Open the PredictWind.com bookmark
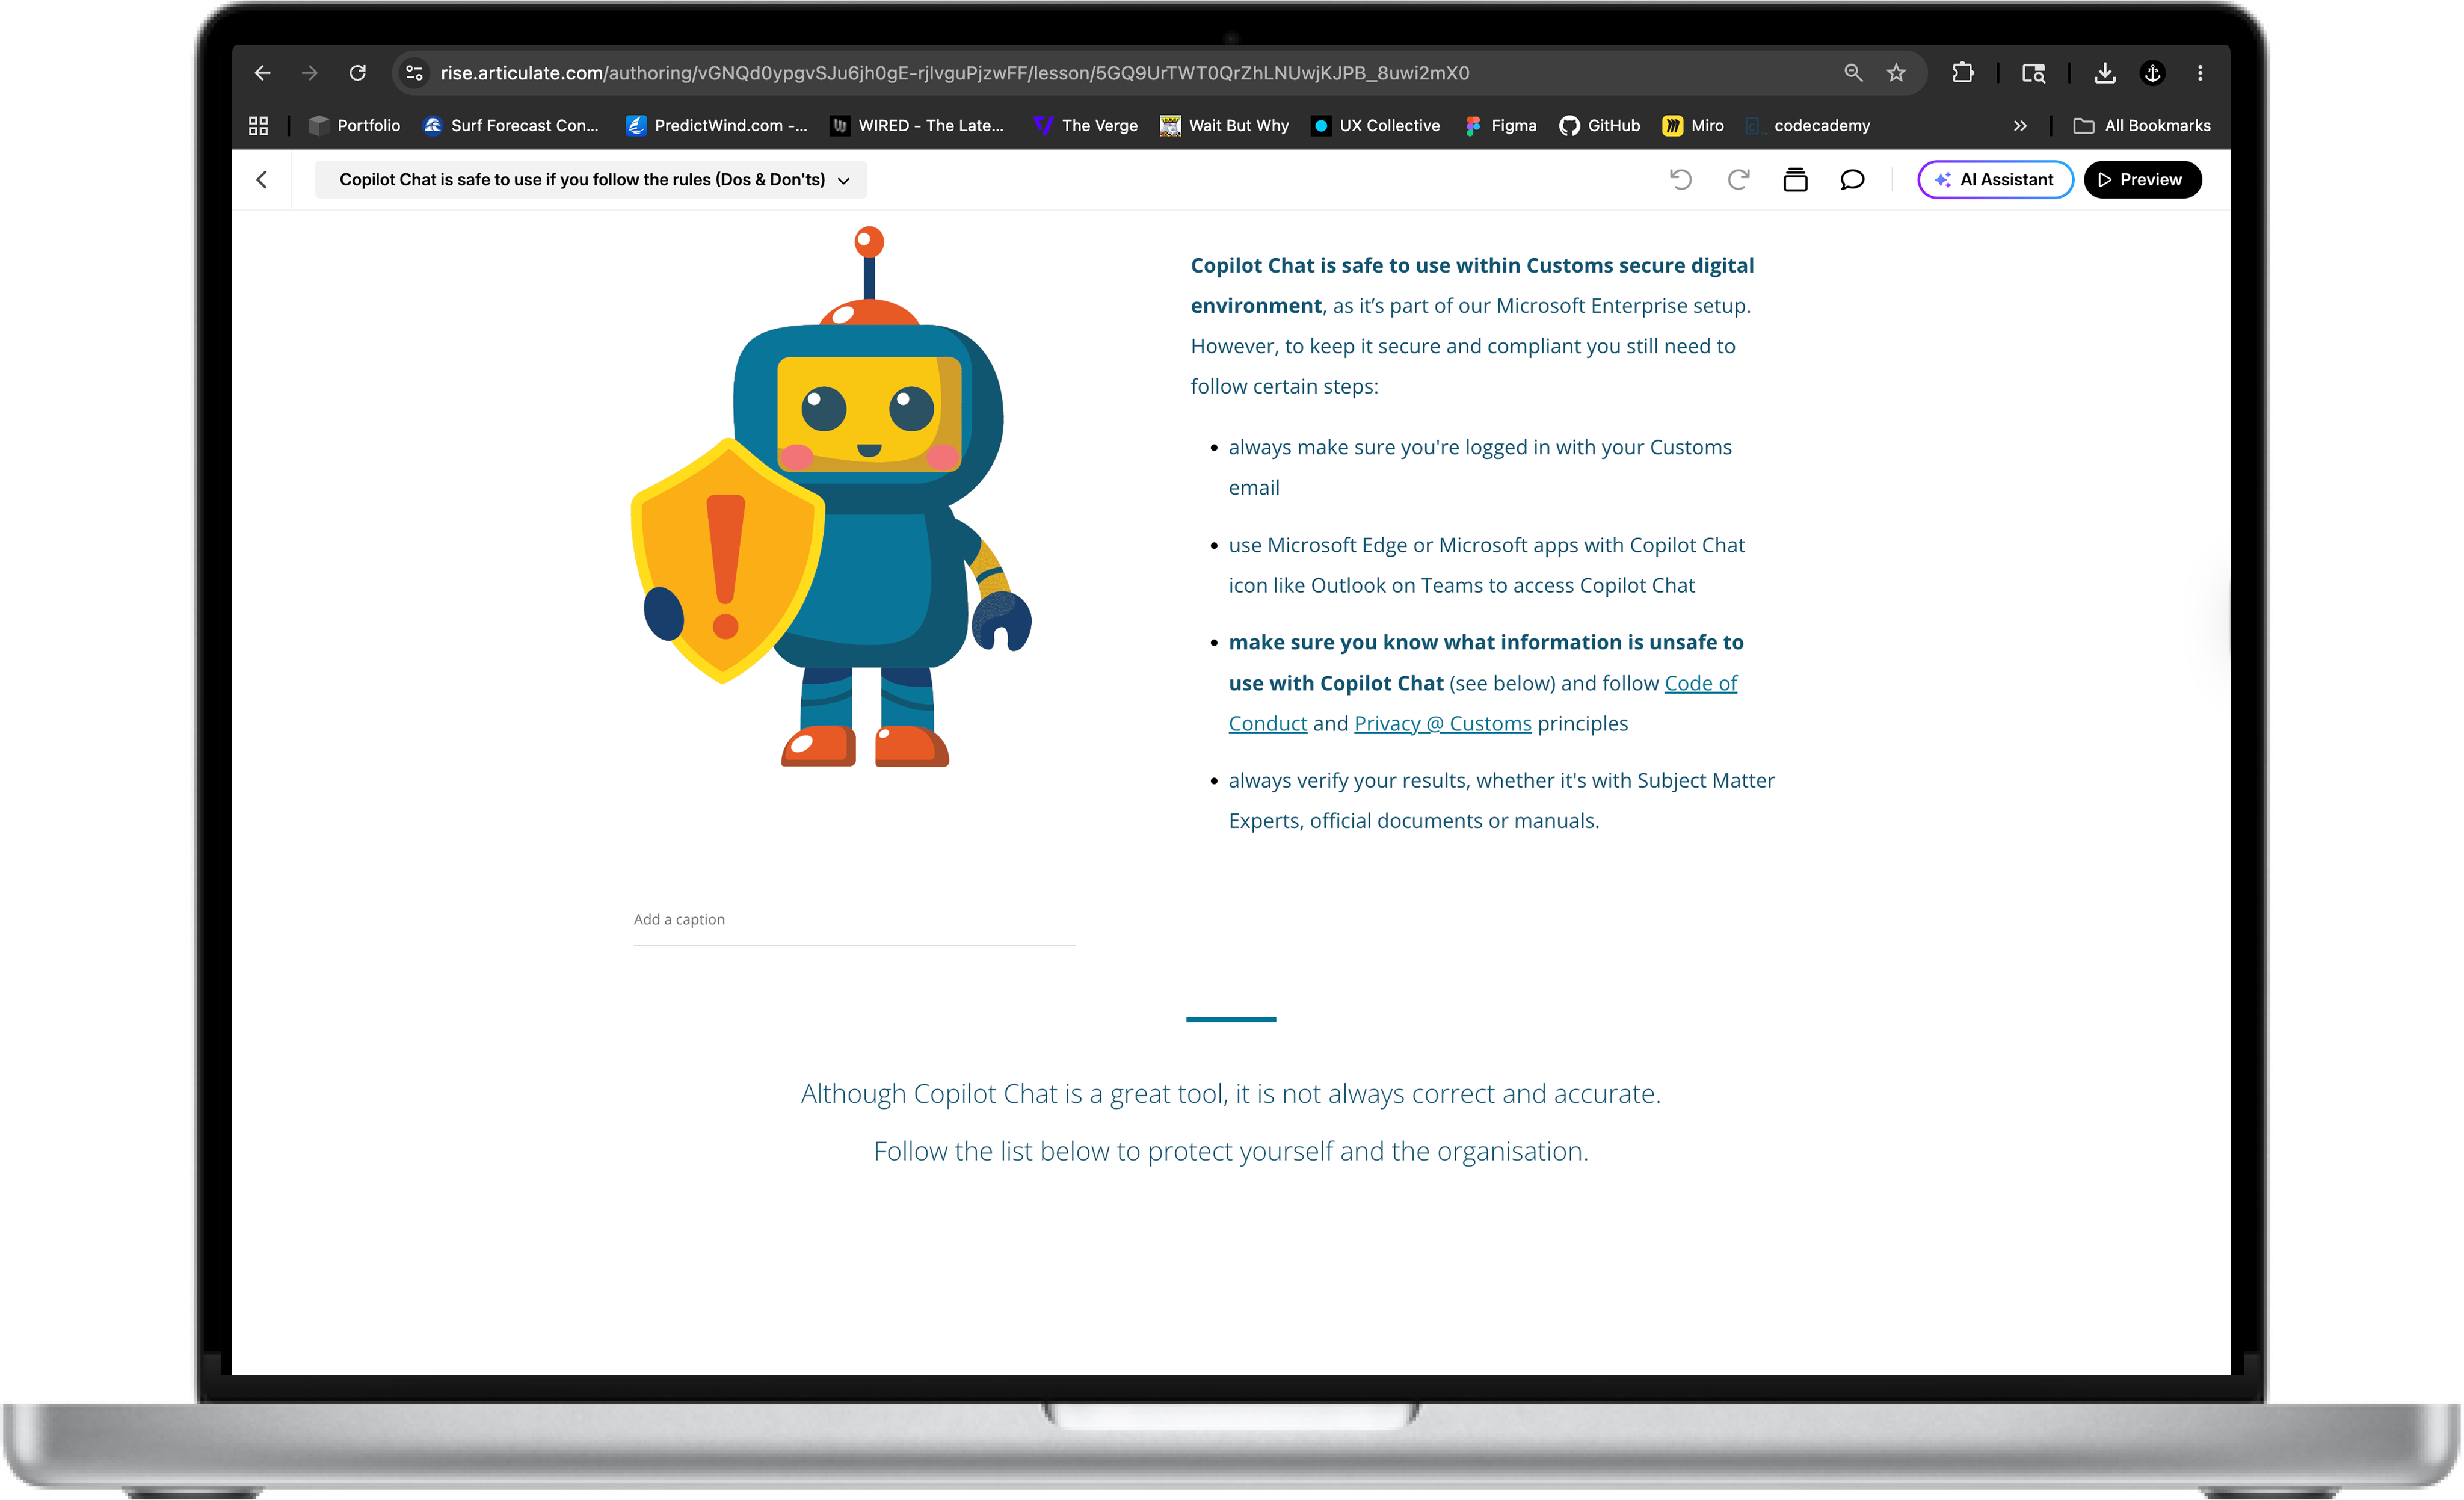The image size is (2464, 1500). pos(717,125)
